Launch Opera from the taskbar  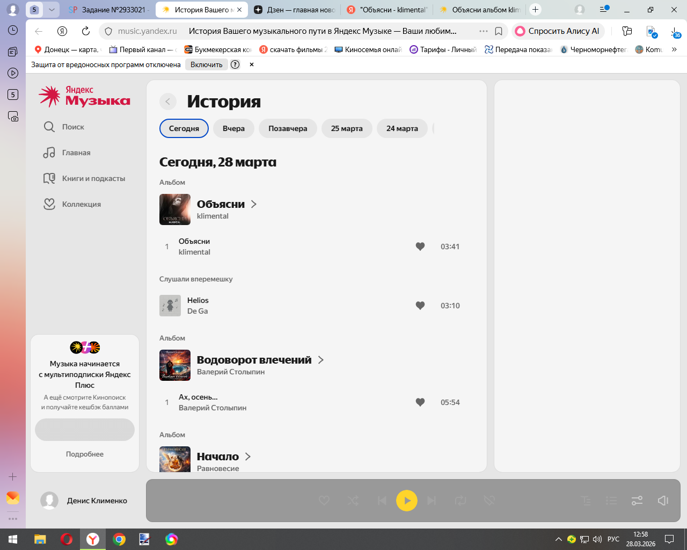(x=67, y=539)
